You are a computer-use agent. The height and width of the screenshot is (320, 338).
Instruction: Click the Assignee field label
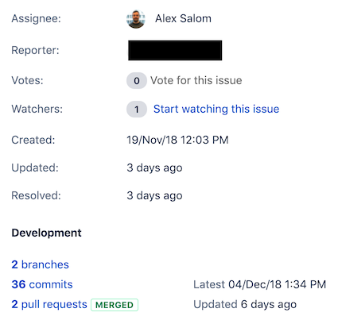[x=36, y=19]
